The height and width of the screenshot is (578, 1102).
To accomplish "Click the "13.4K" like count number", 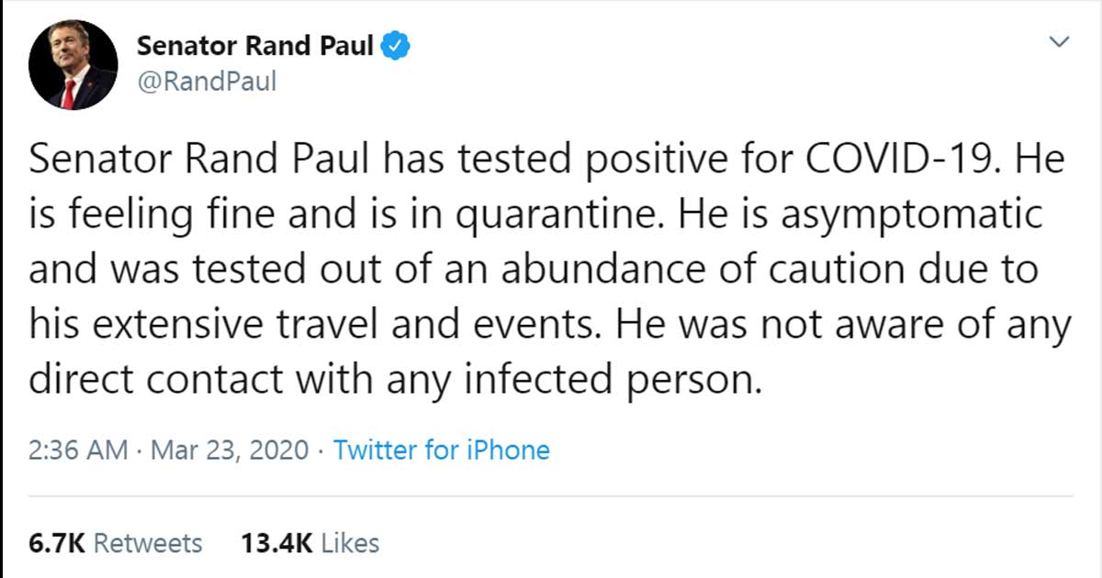I will [x=276, y=543].
